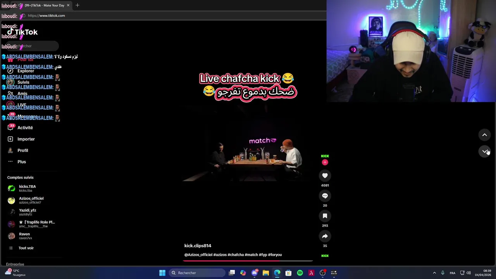496x279 pixels.
Task: Open the KICK creator avatar above the follow badge
Action: [325, 156]
